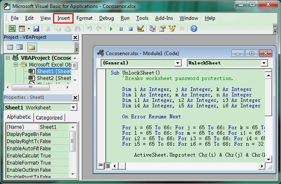281x184 pixels.
Task: Open Project Explorer toolbar icon
Action: click(x=153, y=29)
